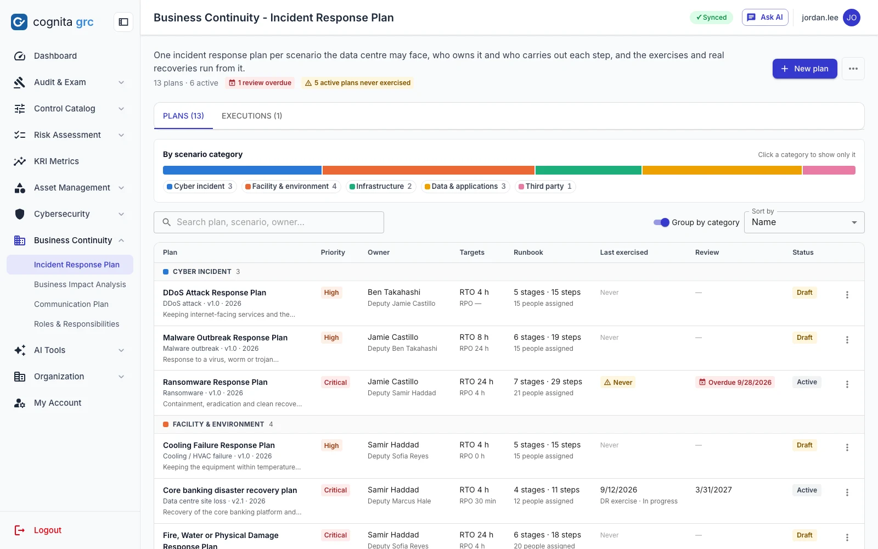Image resolution: width=878 pixels, height=549 pixels.
Task: Click the Risk Assessment checklist icon
Action: pos(20,135)
